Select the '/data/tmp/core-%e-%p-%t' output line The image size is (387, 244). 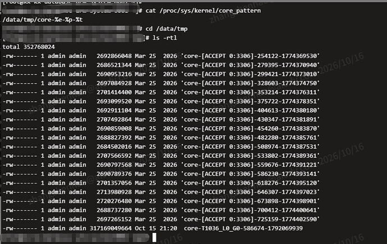click(x=43, y=20)
